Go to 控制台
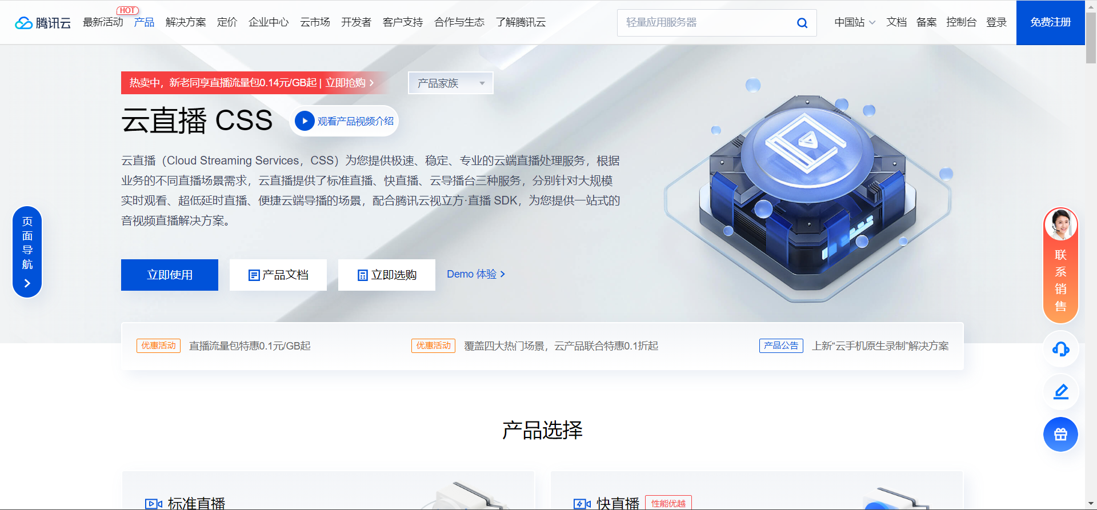 tap(961, 22)
